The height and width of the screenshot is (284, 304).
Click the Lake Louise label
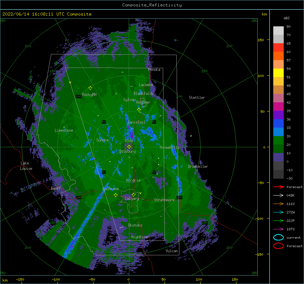tap(26, 166)
